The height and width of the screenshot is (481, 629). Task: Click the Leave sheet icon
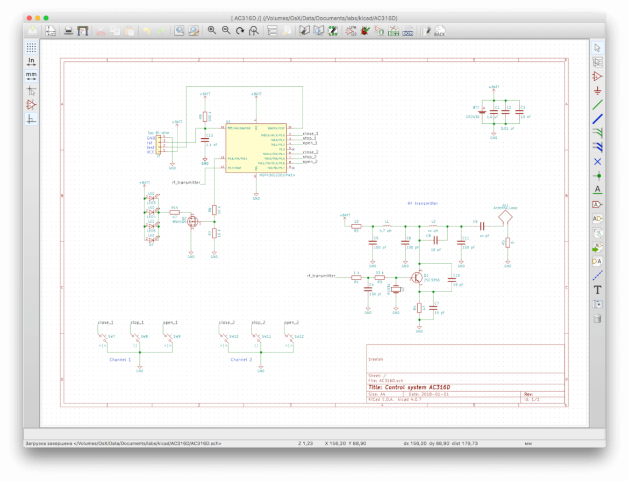287,31
